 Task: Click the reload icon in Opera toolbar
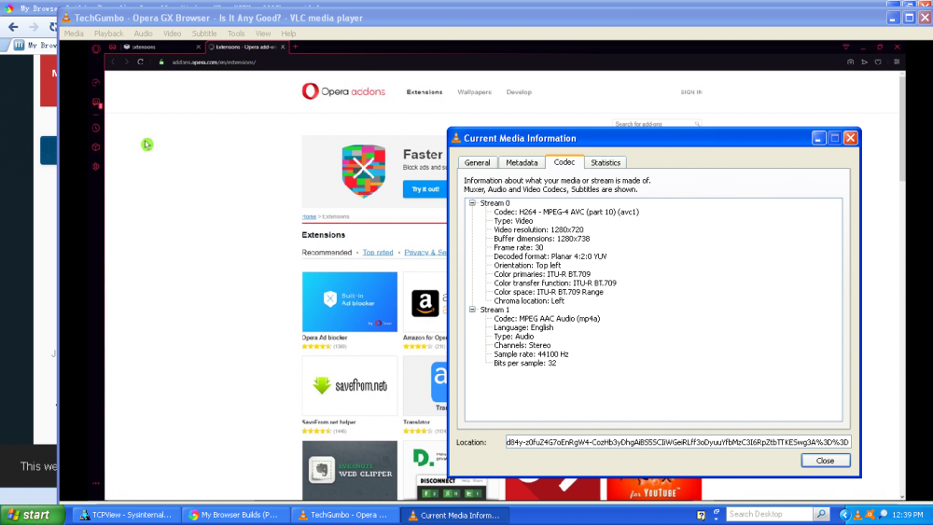141,62
